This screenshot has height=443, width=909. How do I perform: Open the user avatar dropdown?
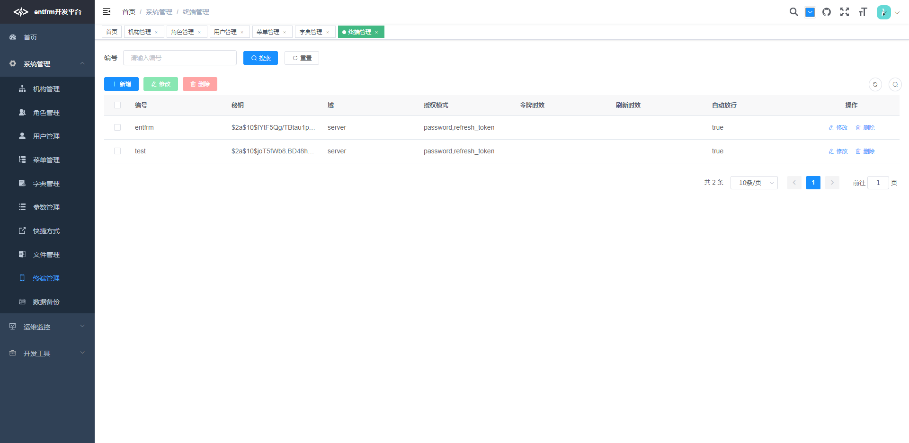[x=888, y=12]
